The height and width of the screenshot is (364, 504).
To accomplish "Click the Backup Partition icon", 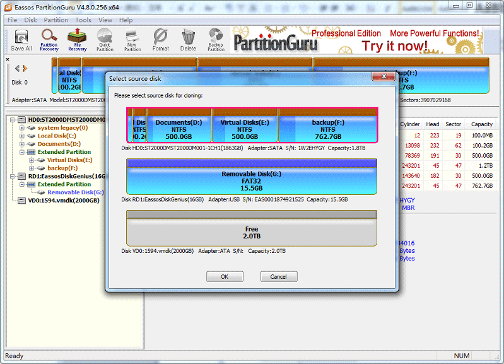I will (x=216, y=40).
